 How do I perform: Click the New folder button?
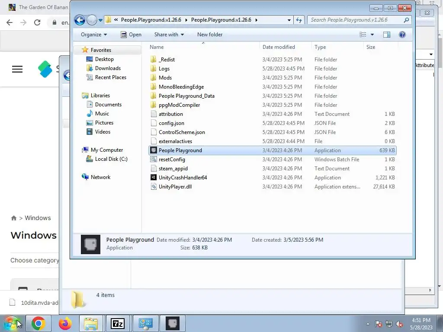210,35
